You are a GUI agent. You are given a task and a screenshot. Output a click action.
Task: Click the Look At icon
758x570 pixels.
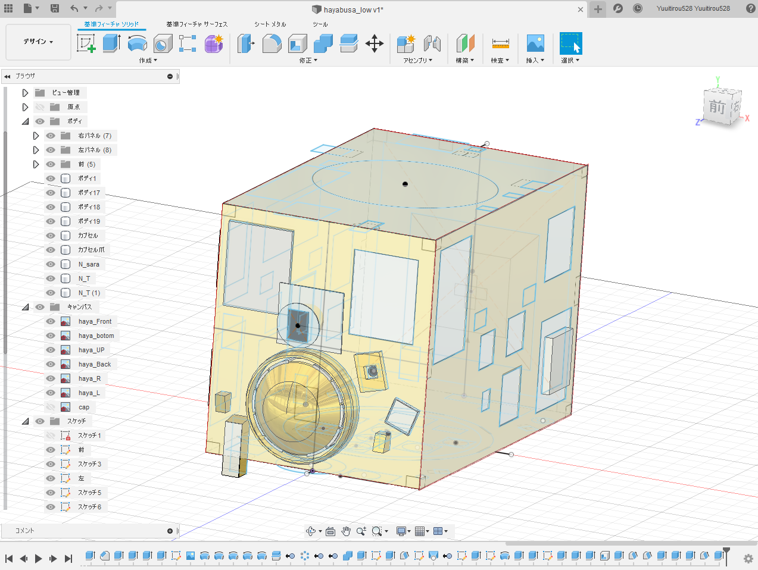tap(330, 531)
